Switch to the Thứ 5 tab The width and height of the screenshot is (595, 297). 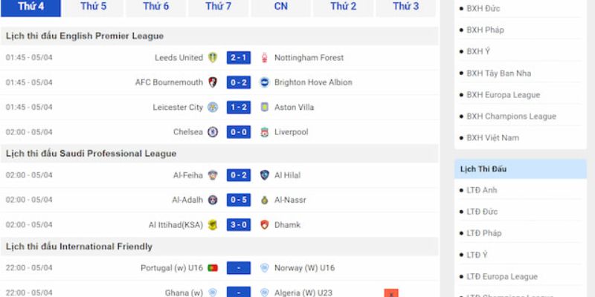94,7
